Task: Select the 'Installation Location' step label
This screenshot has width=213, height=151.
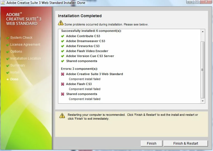Action: click(26, 58)
